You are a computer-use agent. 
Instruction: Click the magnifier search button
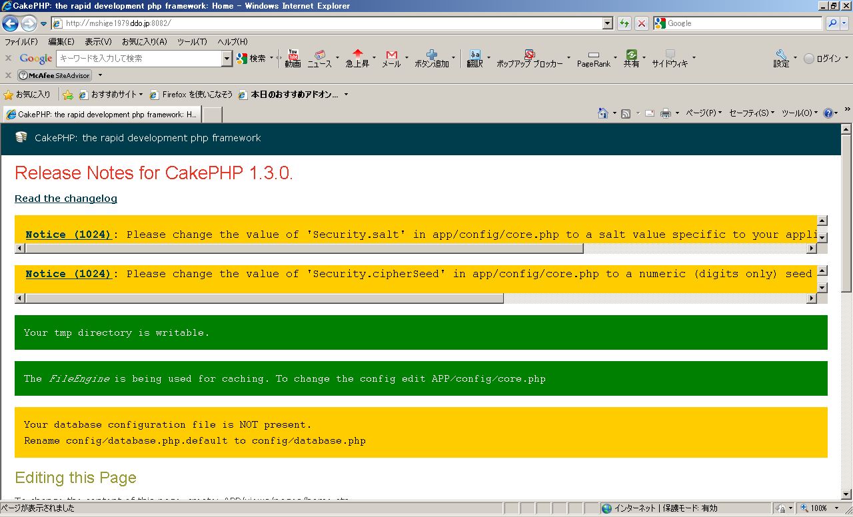832,23
